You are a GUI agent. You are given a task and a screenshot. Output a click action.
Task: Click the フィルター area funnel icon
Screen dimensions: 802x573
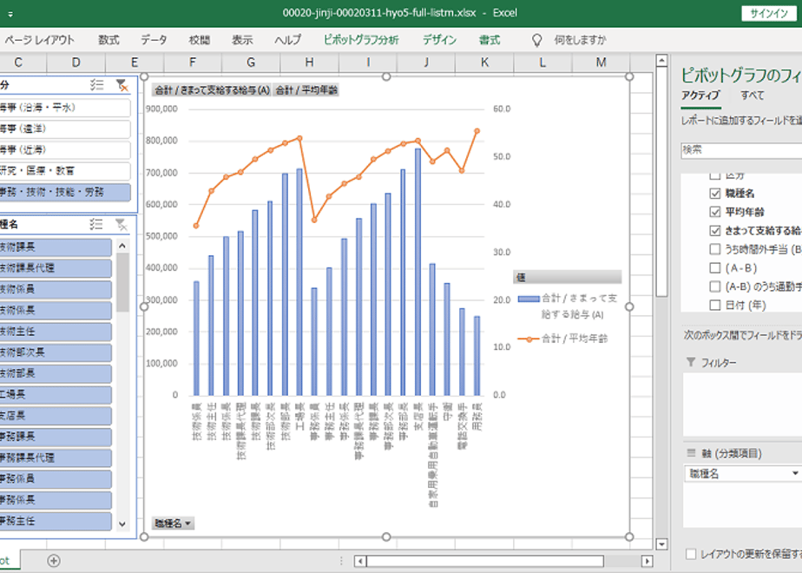pos(691,362)
